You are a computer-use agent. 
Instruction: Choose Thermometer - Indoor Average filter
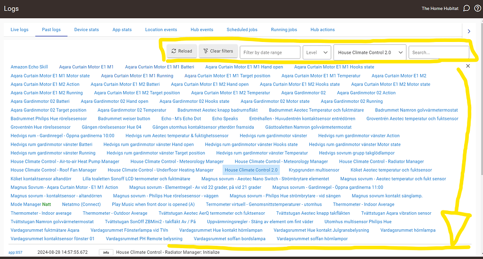[364, 204]
